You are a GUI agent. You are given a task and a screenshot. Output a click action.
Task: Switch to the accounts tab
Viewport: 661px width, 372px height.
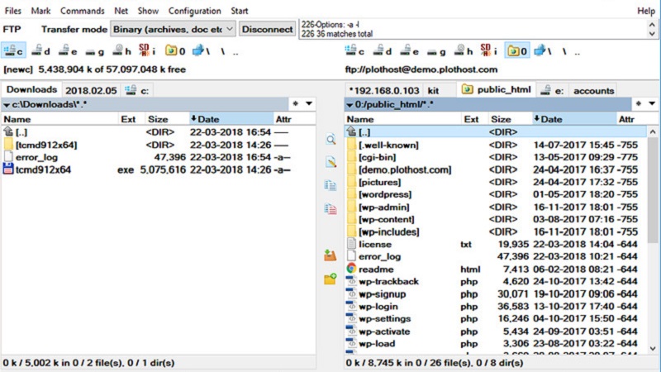[593, 90]
